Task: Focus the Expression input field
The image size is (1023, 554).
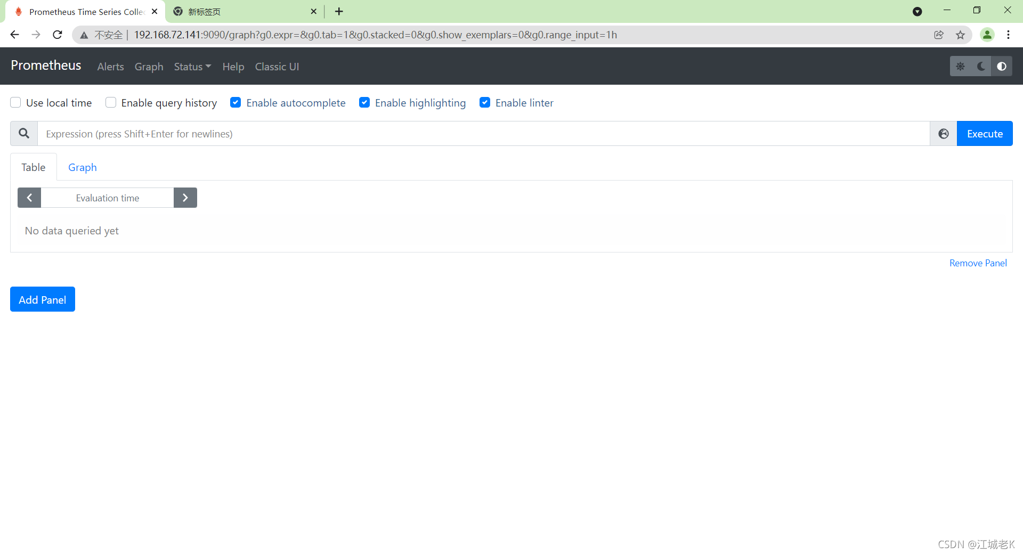Action: pyautogui.click(x=484, y=134)
